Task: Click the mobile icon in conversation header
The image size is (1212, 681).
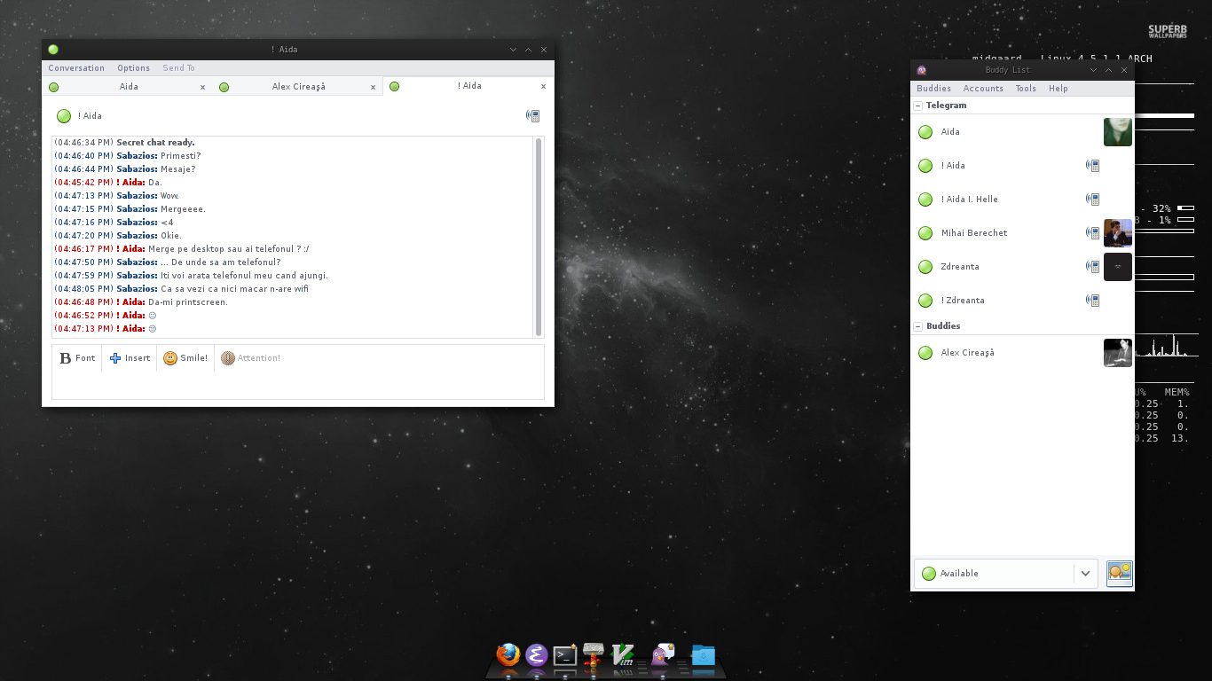Action: click(x=533, y=115)
